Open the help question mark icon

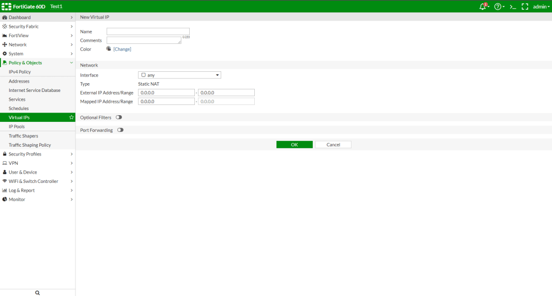(498, 7)
